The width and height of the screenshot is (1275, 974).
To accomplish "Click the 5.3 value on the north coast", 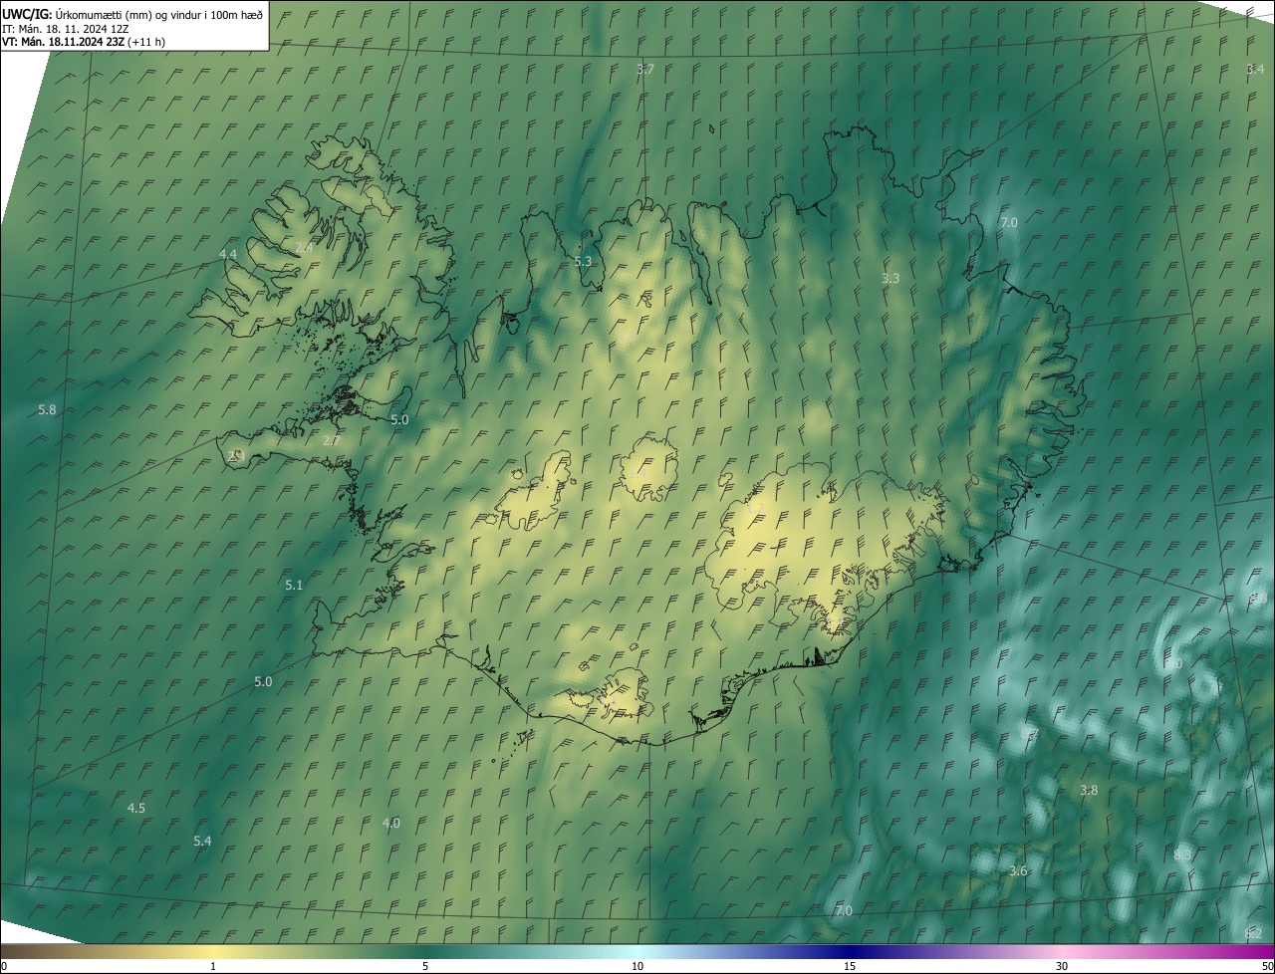I will click(583, 262).
